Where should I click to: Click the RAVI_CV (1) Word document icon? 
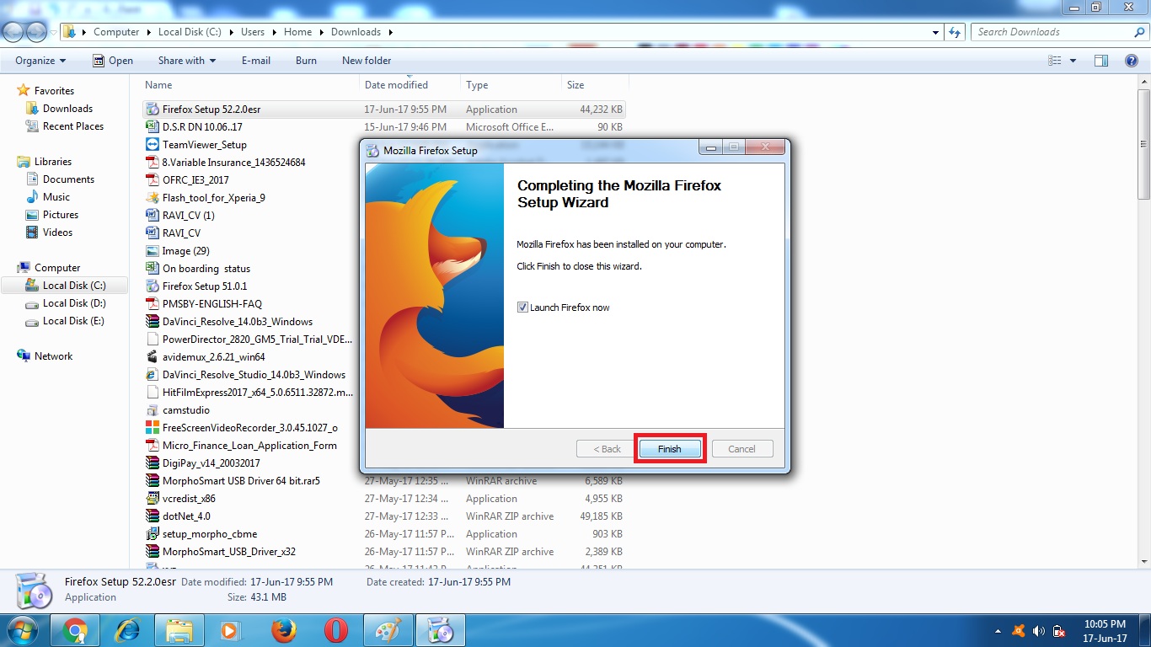pyautogui.click(x=153, y=216)
